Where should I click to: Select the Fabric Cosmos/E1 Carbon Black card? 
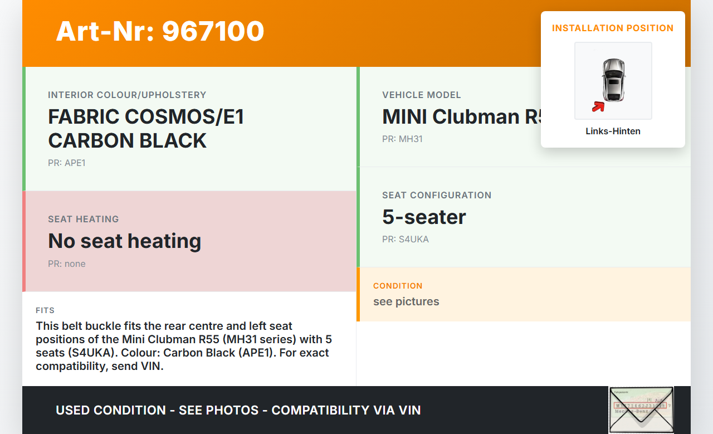(x=189, y=129)
